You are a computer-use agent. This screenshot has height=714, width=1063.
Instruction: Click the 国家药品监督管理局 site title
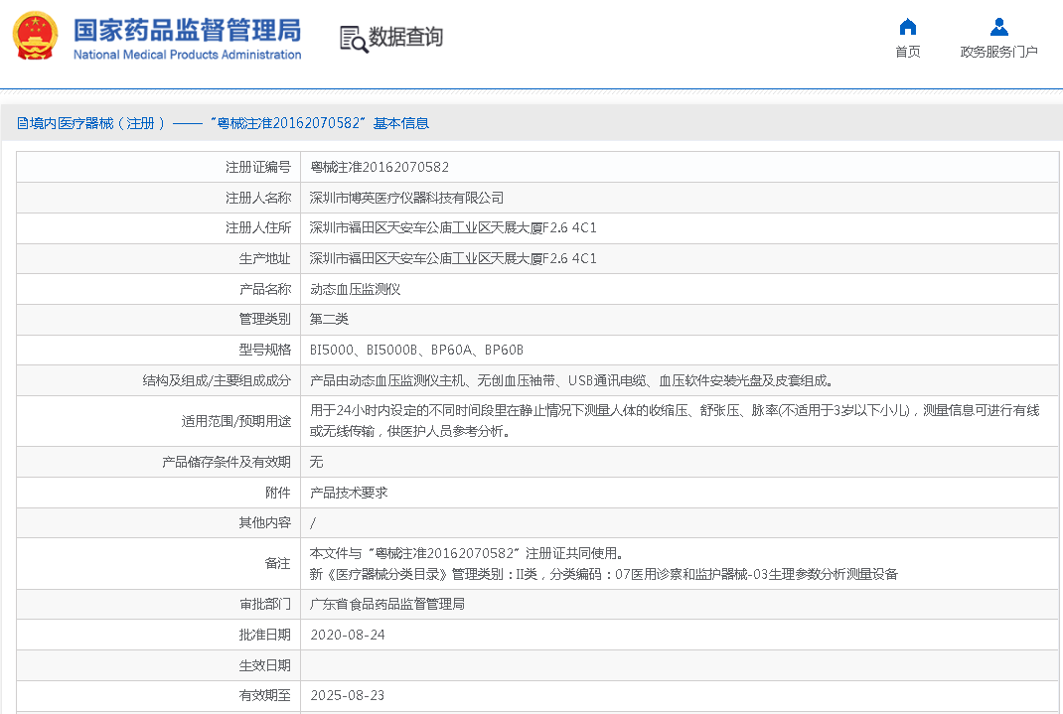point(187,31)
